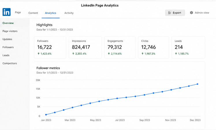Open Competitors in the sidebar
The image size is (216, 130).
click(x=10, y=63)
